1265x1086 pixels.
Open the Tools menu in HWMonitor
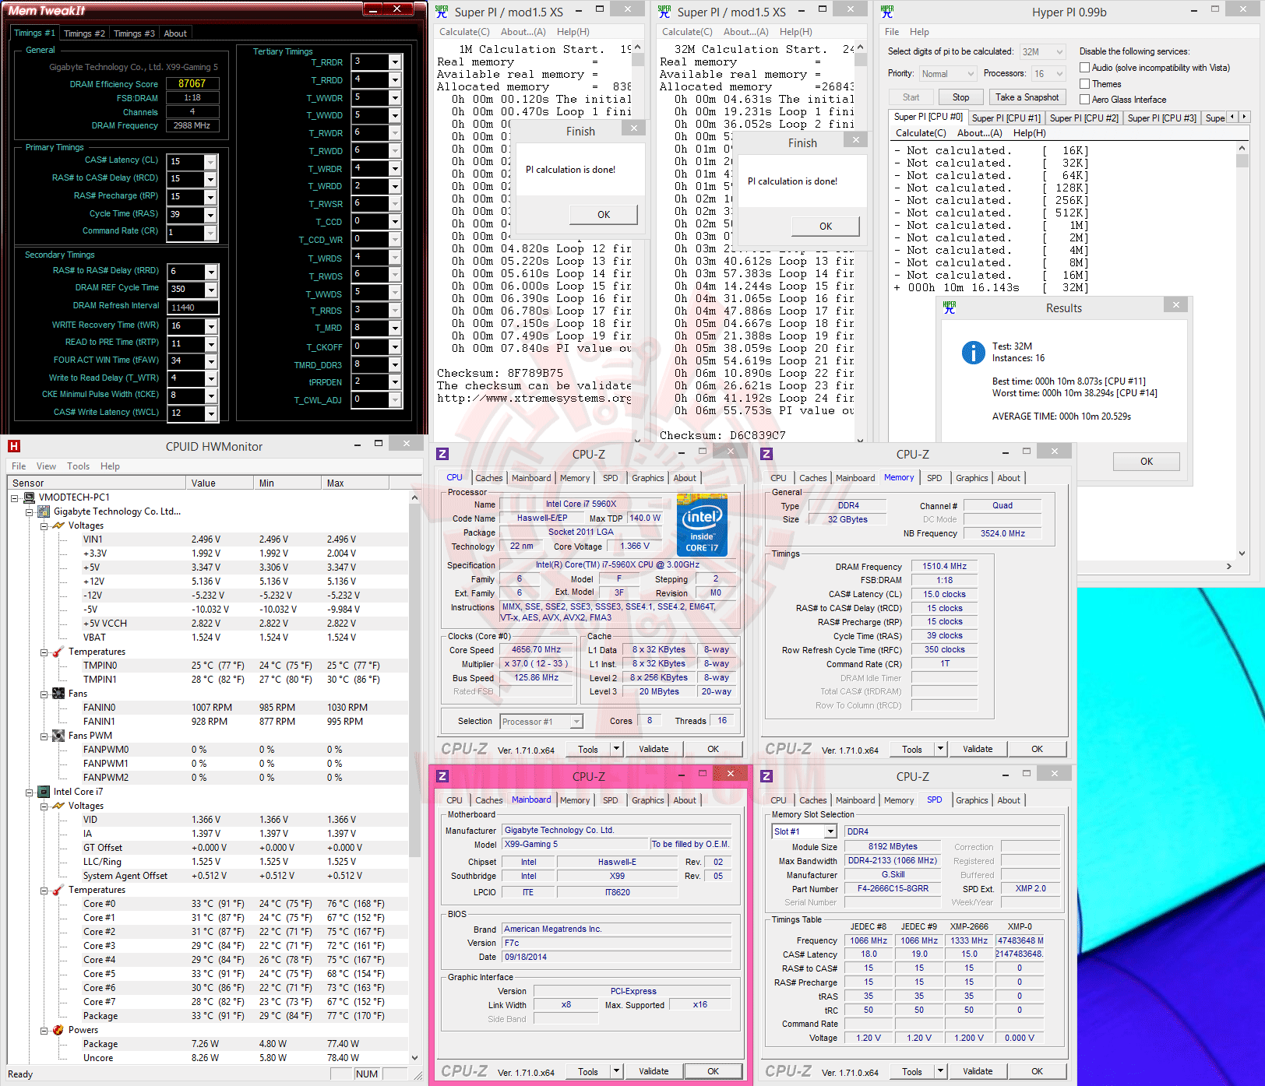[x=78, y=466]
